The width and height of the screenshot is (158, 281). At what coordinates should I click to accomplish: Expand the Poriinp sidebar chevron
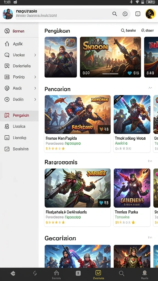(35, 77)
